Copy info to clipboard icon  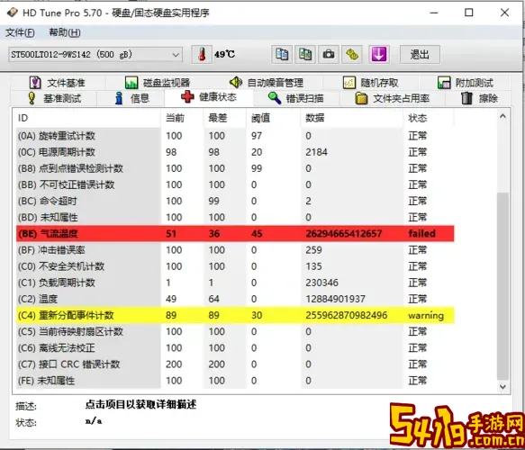click(282, 54)
